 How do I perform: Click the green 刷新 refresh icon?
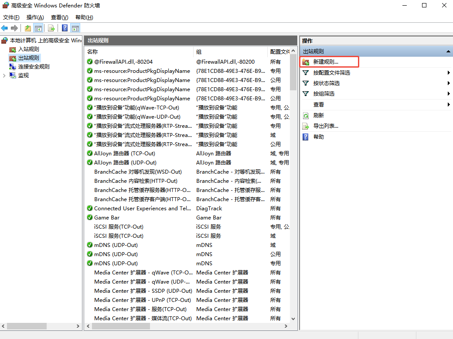tap(306, 116)
